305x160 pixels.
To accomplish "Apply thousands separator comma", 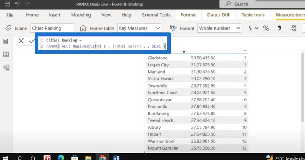I will coord(279,29).
